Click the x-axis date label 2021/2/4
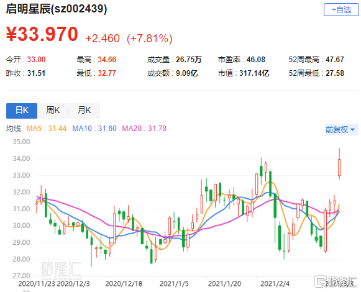Image resolution: width=361 pixels, height=292 pixels. [x=275, y=284]
